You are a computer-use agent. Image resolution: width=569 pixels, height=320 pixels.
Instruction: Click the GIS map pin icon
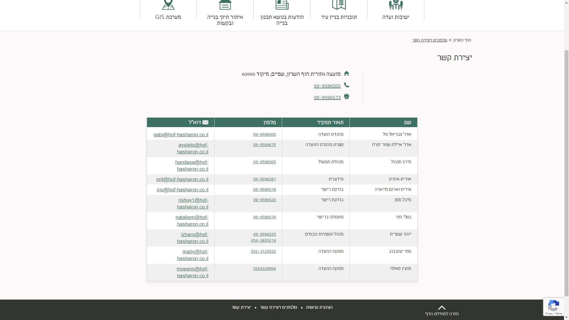tap(168, 4)
